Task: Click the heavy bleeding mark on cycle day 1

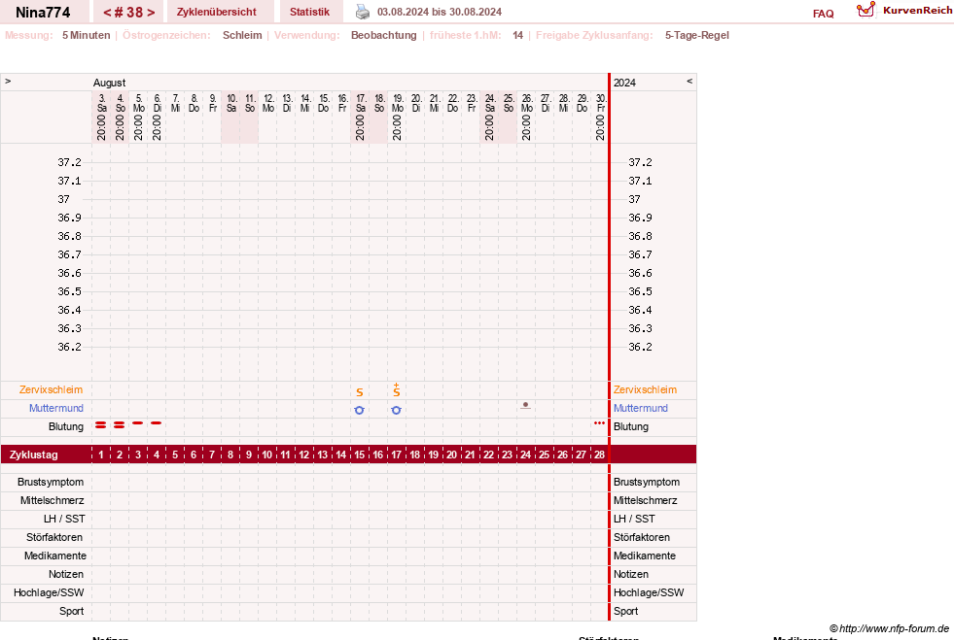Action: point(101,424)
